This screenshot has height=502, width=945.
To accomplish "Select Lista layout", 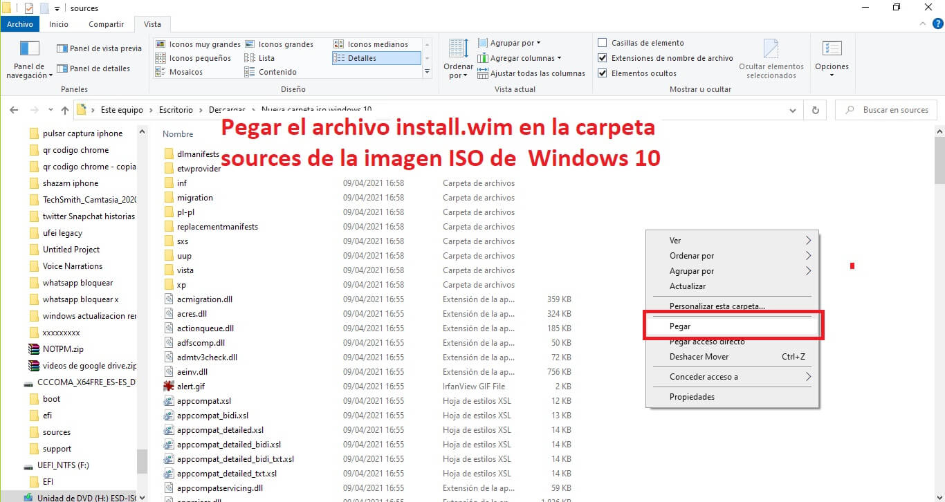I will 259,58.
